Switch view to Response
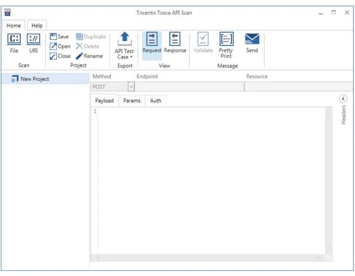The height and width of the screenshot is (276, 355). coord(175,39)
